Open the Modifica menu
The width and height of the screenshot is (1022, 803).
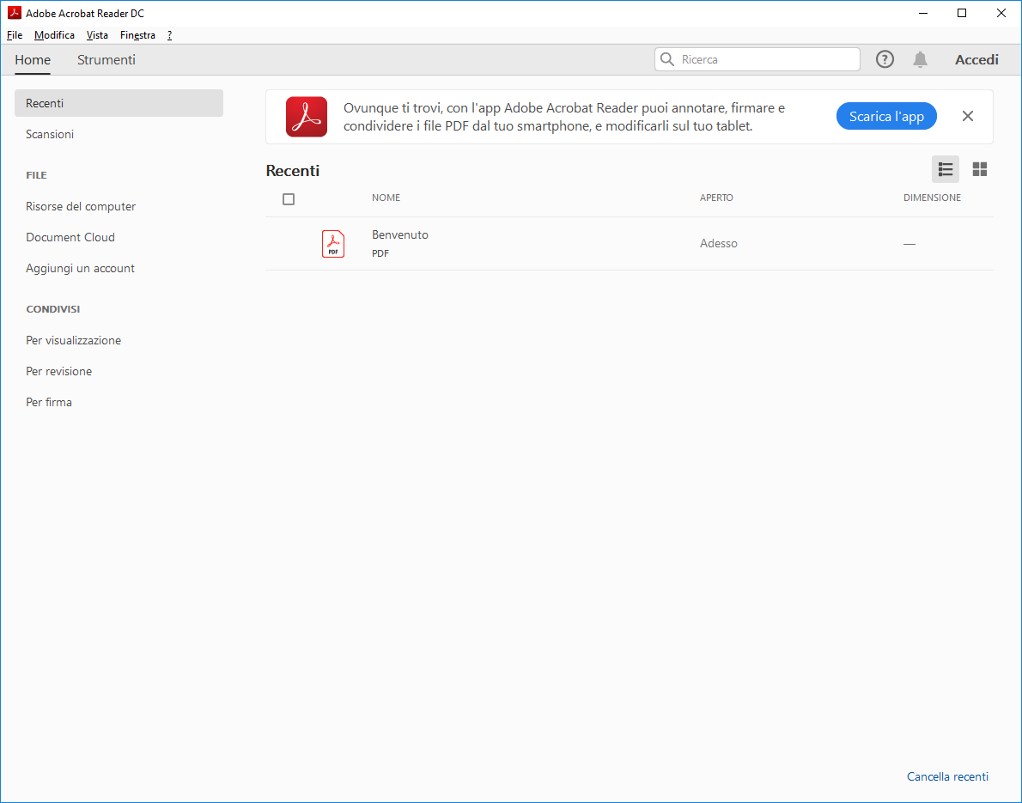(54, 35)
